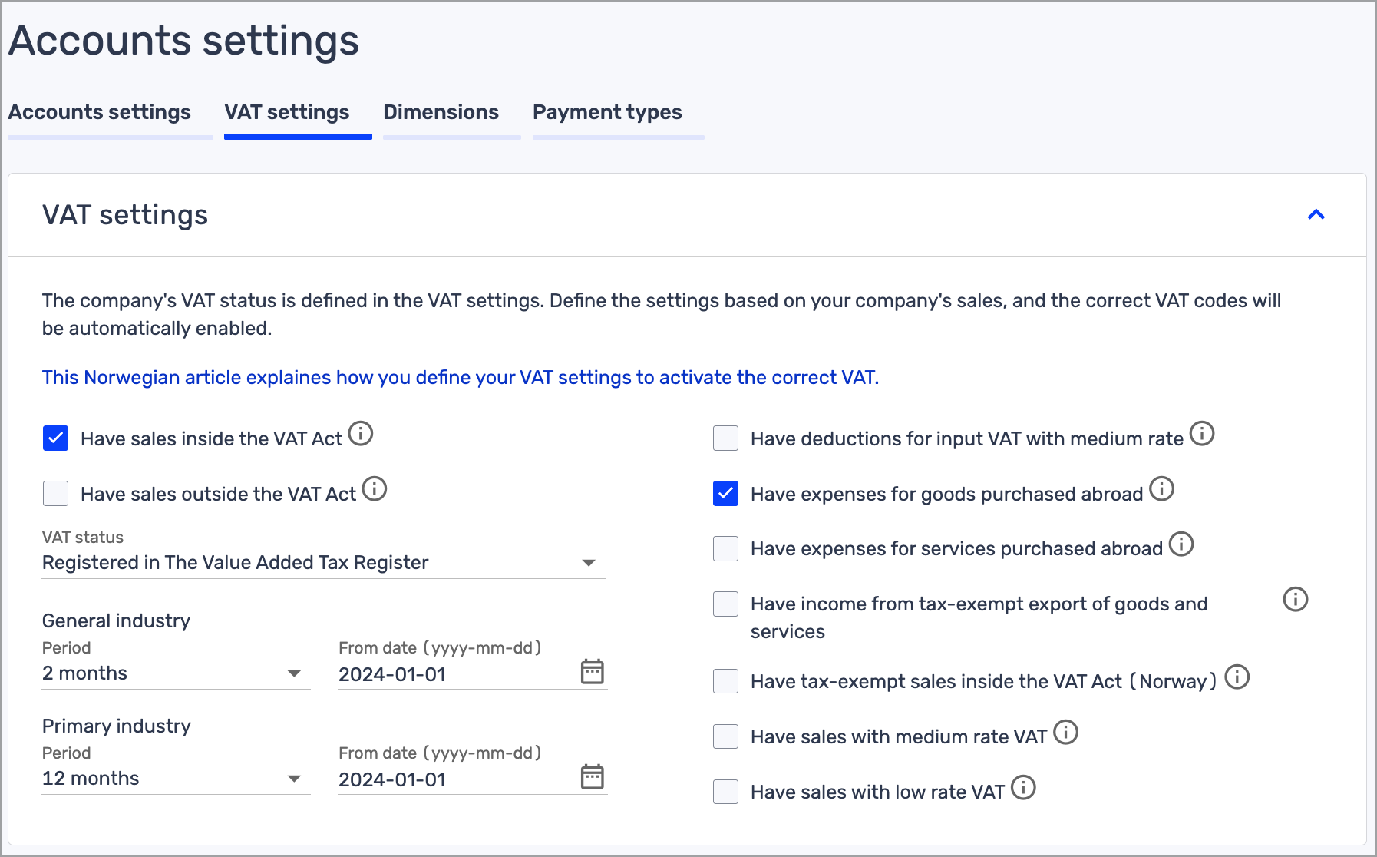Switch to the Dimensions tab

pyautogui.click(x=441, y=112)
